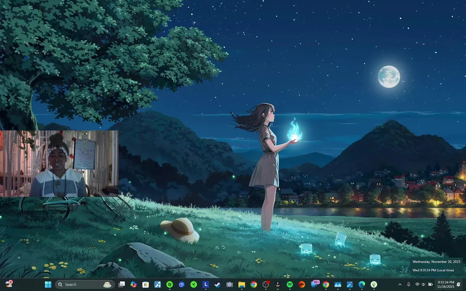Switch to OBS Studio on the taskbar
Viewport: 466px width, 291px height.
click(266, 285)
